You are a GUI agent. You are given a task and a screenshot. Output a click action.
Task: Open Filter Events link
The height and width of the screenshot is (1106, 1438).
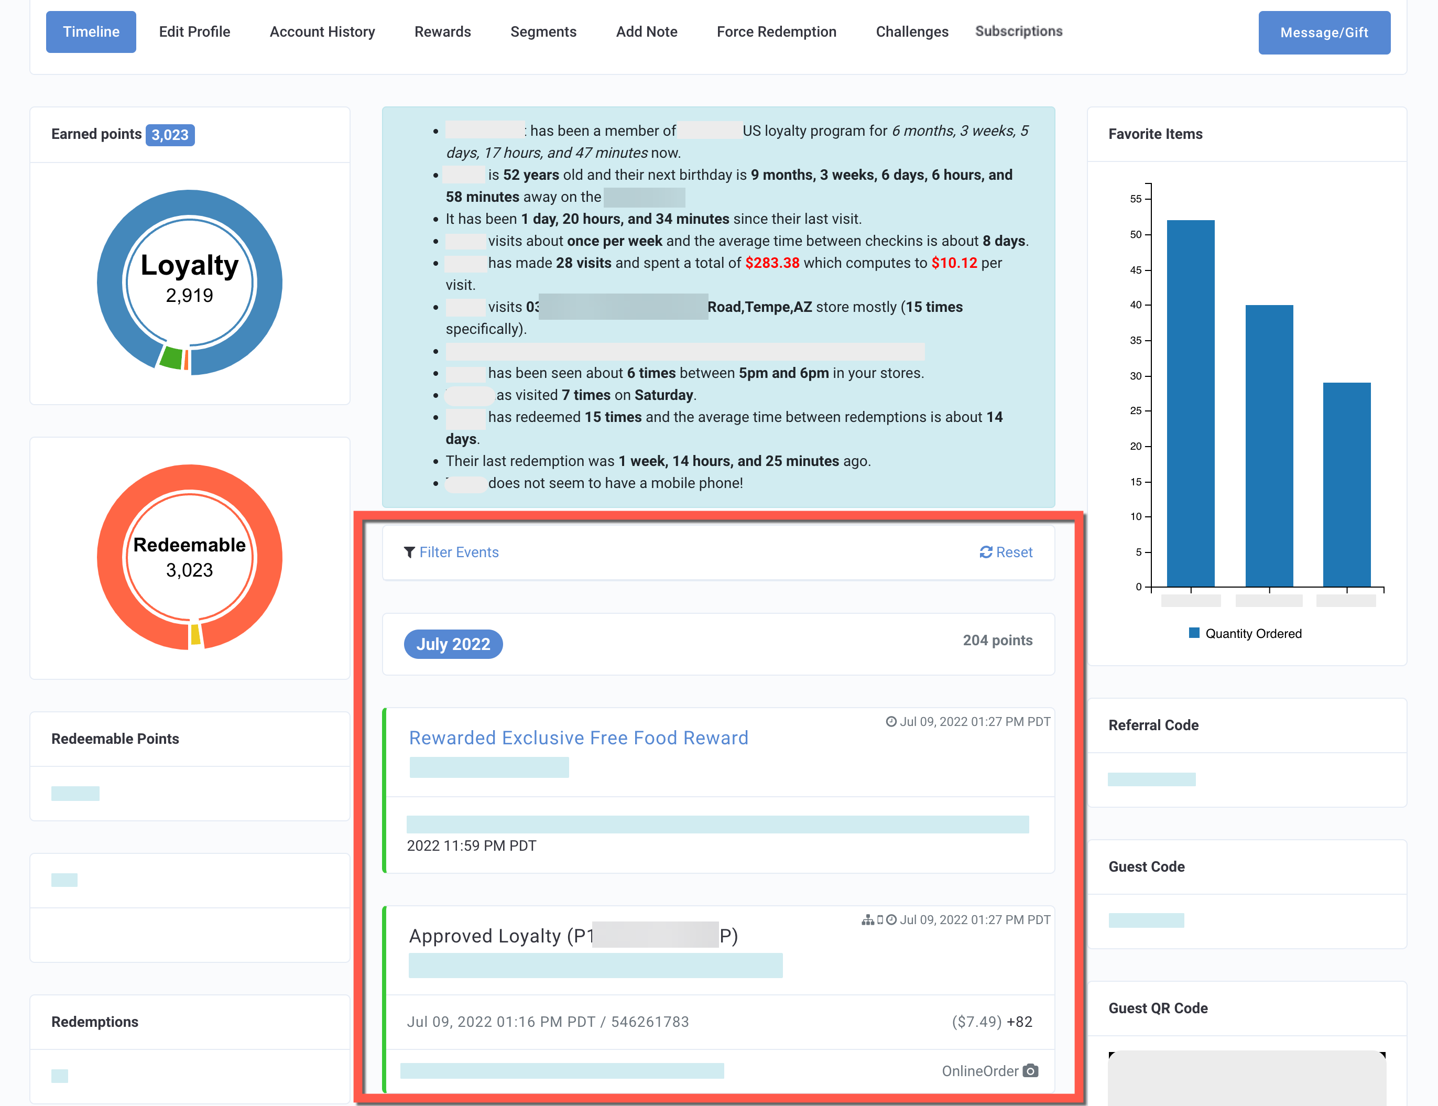point(459,552)
